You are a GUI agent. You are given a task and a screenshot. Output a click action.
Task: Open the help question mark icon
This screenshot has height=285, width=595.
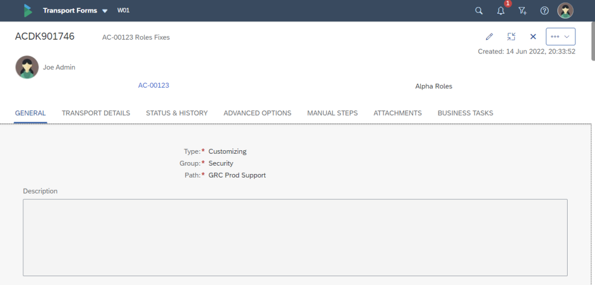tap(544, 11)
